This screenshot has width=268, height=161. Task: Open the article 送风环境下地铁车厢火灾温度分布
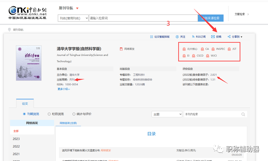pos(81,151)
